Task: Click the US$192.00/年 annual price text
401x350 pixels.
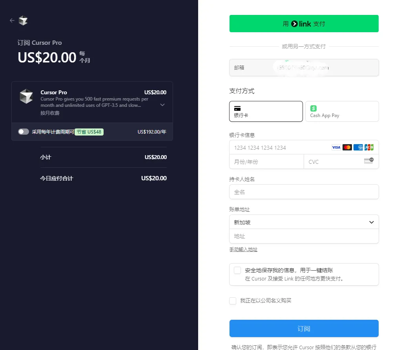Action: tap(152, 132)
